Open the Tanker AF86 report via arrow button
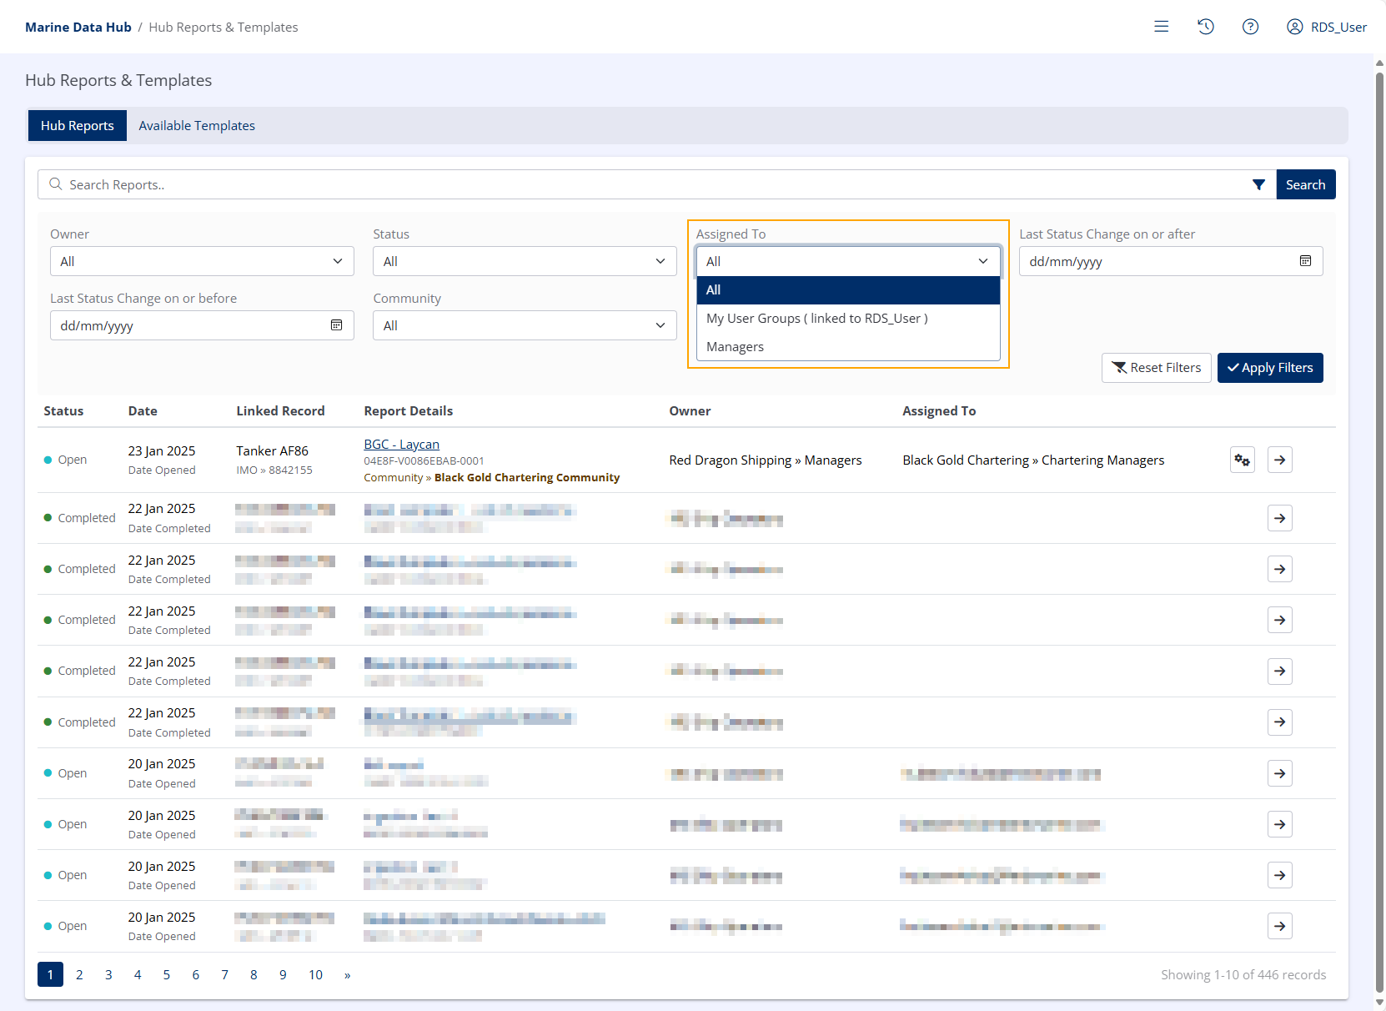 pos(1279,460)
